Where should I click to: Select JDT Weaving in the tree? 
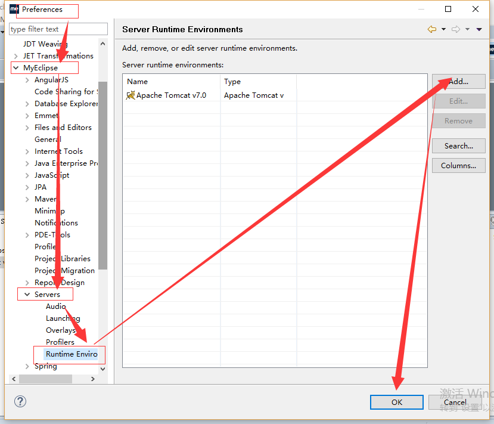pos(45,44)
